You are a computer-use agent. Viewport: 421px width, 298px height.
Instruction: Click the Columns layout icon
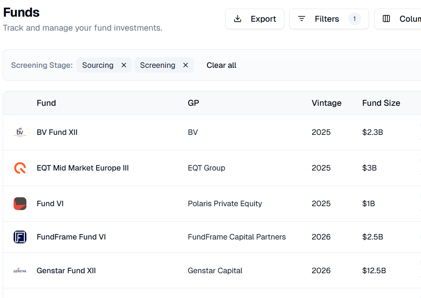386,19
